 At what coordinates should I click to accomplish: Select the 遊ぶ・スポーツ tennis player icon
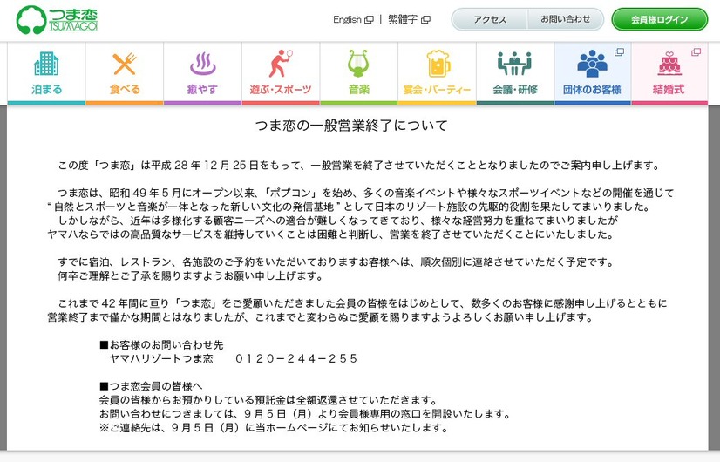tap(281, 64)
